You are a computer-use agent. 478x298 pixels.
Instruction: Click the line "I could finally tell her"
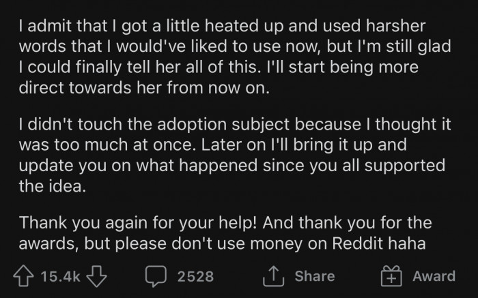[220, 68]
